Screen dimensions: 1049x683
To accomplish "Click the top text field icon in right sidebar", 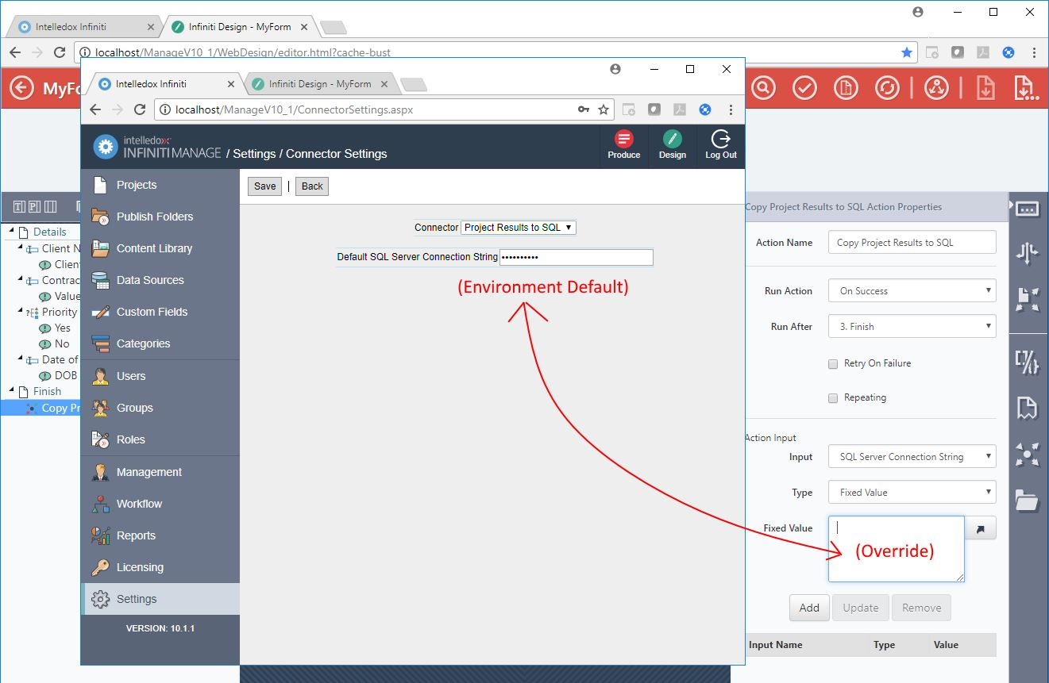I will [x=1027, y=209].
